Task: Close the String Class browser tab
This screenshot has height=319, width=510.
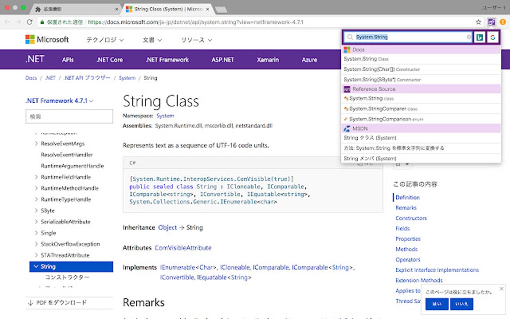Action: (x=207, y=9)
